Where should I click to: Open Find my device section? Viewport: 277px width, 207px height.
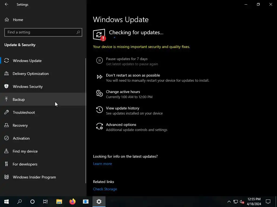[x=43, y=151]
